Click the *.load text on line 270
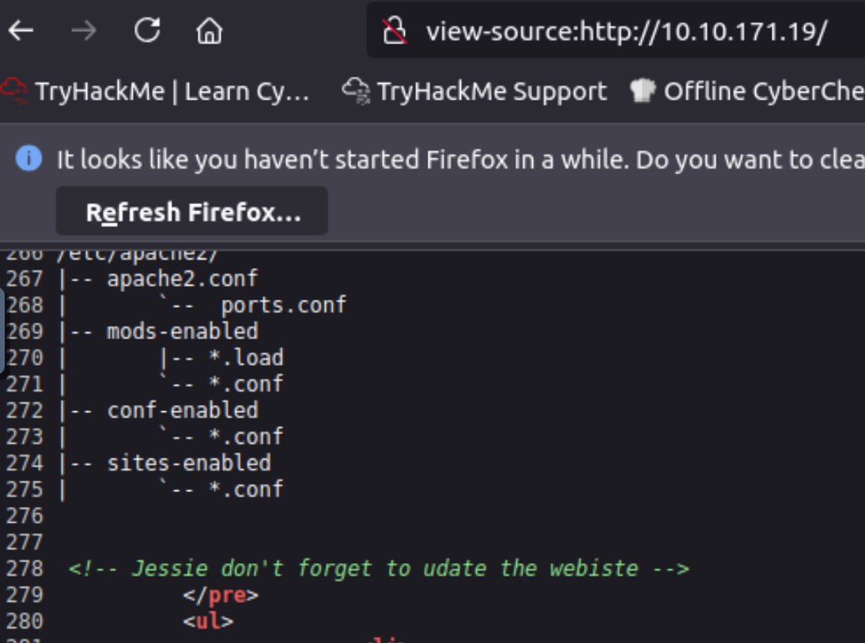Screen dimensions: 865x643 pyautogui.click(x=246, y=357)
